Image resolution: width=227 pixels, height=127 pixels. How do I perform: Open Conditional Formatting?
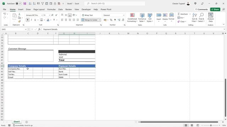(132, 18)
